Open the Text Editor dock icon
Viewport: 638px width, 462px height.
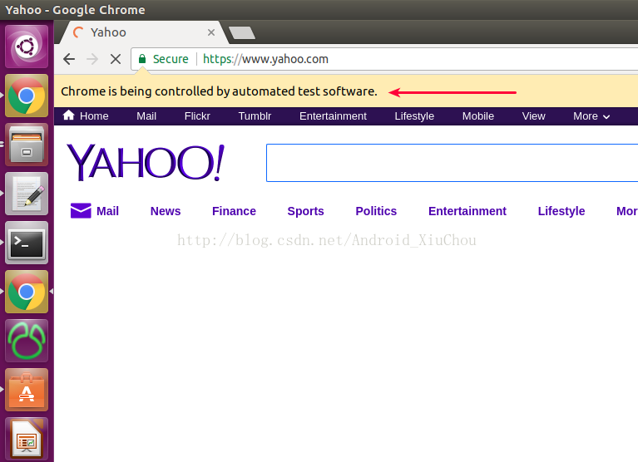point(27,194)
